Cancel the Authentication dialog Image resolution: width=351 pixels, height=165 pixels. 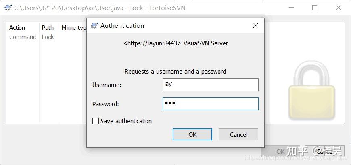(238, 134)
